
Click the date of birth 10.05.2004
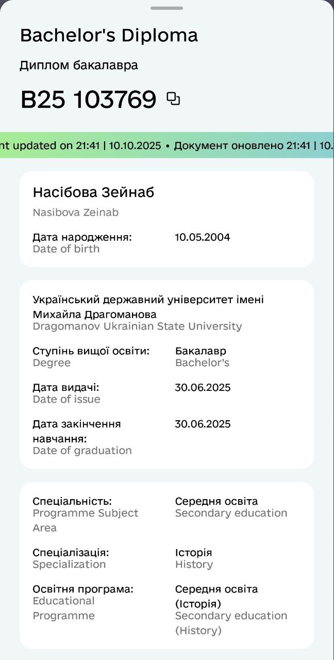click(202, 237)
